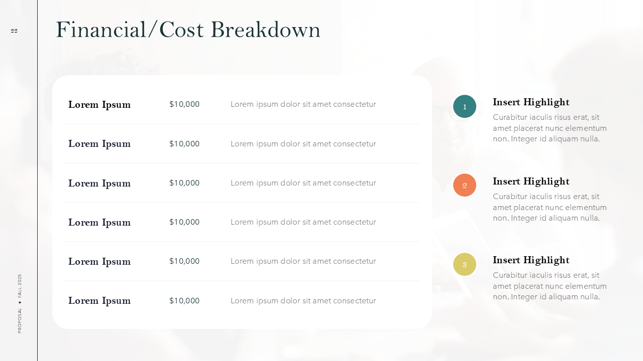Select the "Insert Highlight" heading beside circle 3

pyautogui.click(x=531, y=260)
